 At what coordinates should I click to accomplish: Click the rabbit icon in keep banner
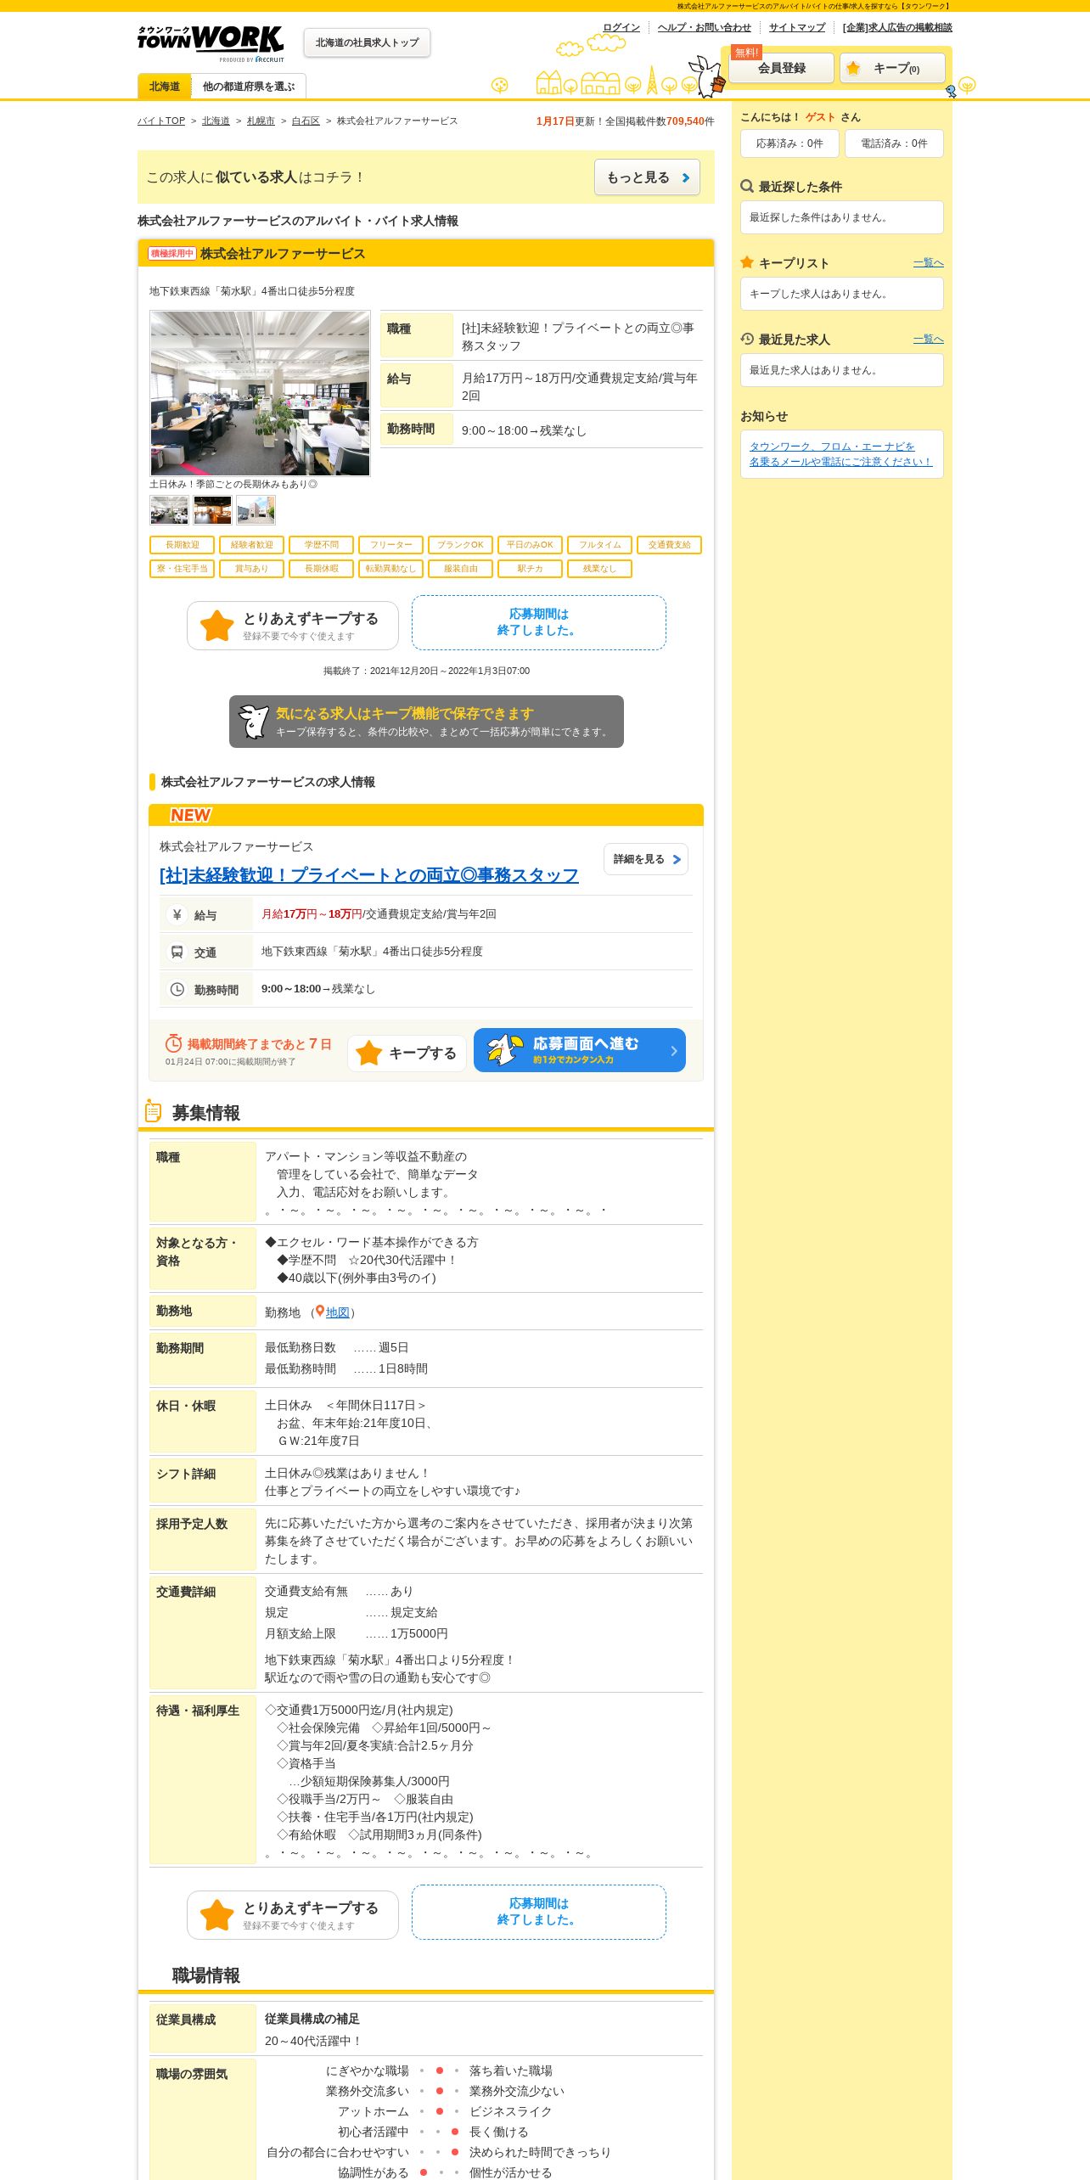(x=253, y=722)
